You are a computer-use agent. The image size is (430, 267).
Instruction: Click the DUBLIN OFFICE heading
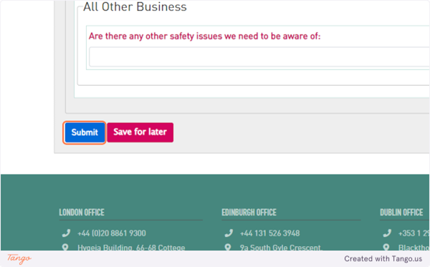click(401, 213)
